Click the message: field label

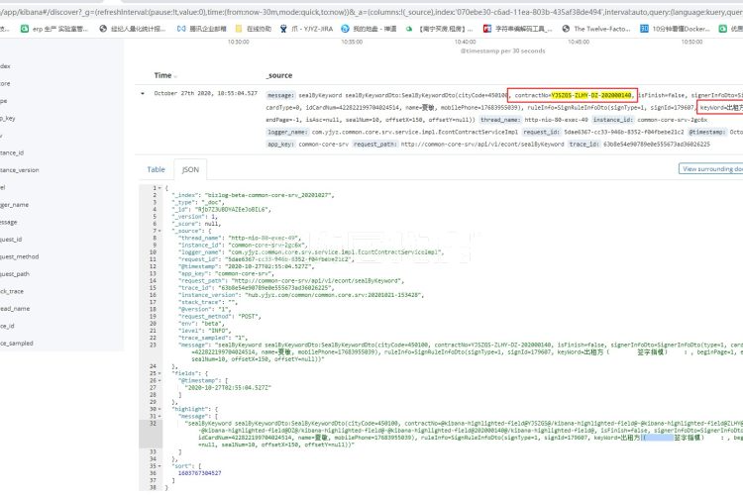point(280,95)
